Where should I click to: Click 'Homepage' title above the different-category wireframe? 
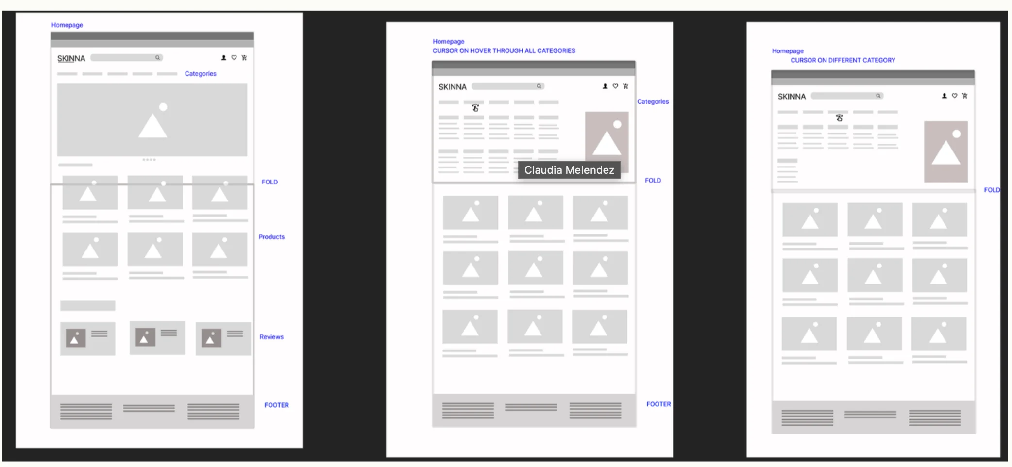[788, 51]
